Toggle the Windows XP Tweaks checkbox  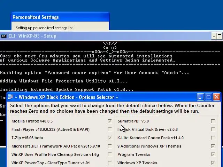click(x=213, y=163)
